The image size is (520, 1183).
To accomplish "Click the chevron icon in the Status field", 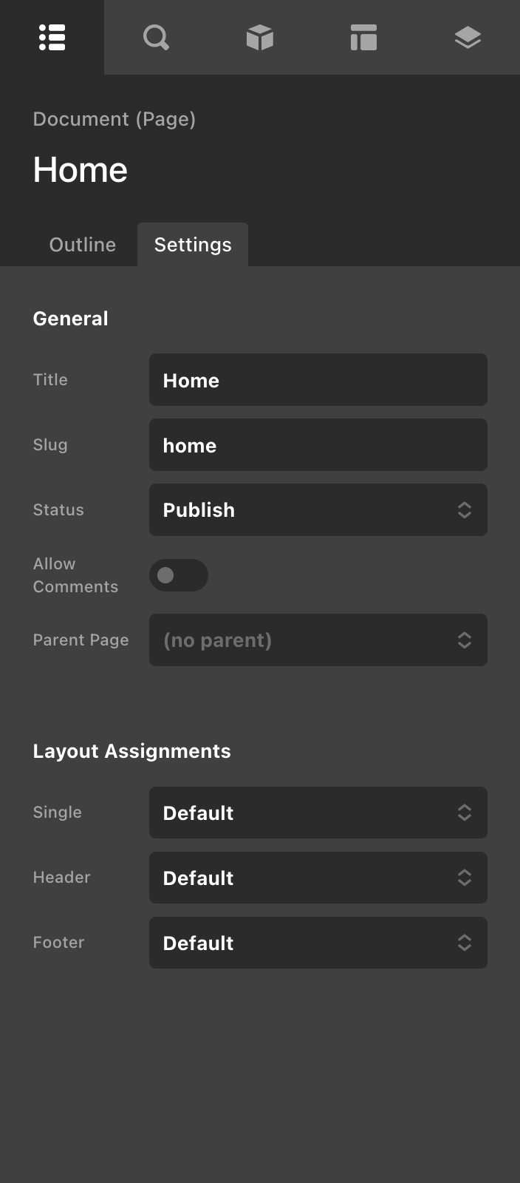I will pyautogui.click(x=464, y=509).
